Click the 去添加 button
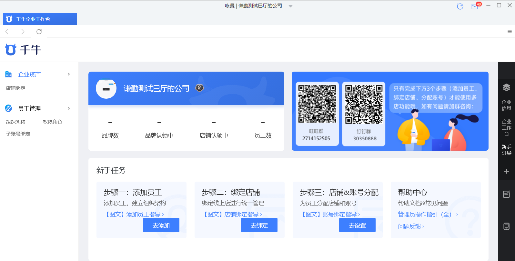Image resolution: width=515 pixels, height=261 pixels. 161,225
